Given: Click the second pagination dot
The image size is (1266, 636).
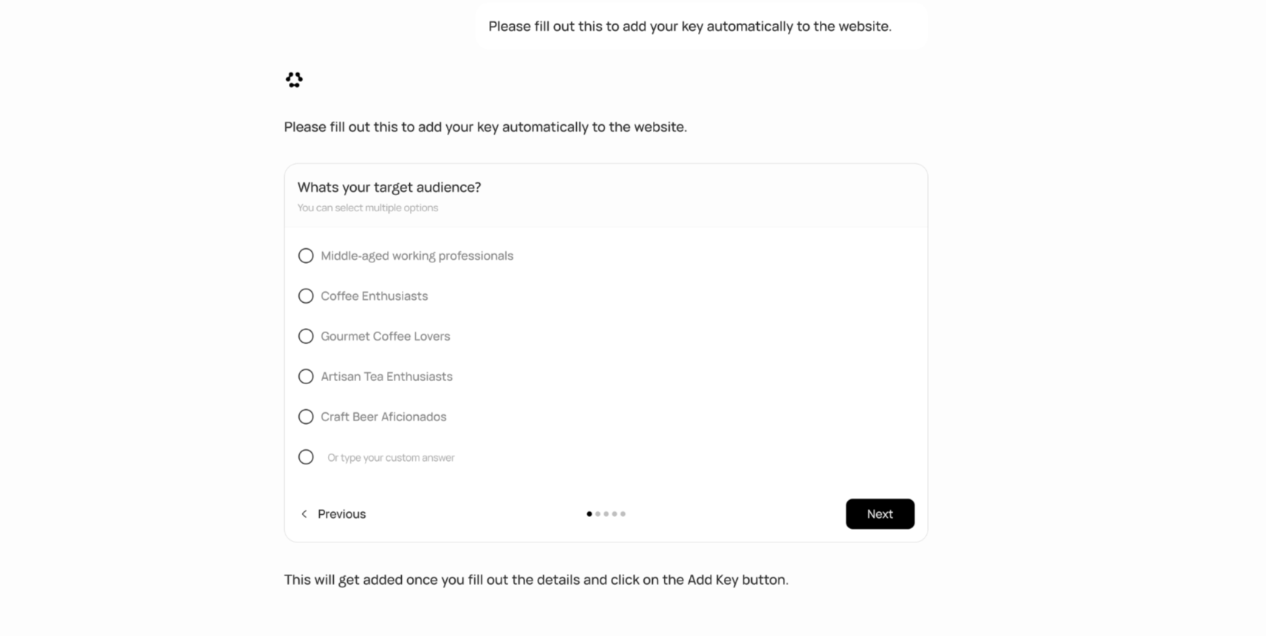Looking at the screenshot, I should [598, 513].
